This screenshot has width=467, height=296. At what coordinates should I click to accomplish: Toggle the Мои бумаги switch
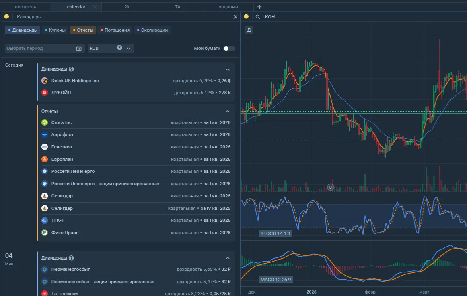click(229, 48)
